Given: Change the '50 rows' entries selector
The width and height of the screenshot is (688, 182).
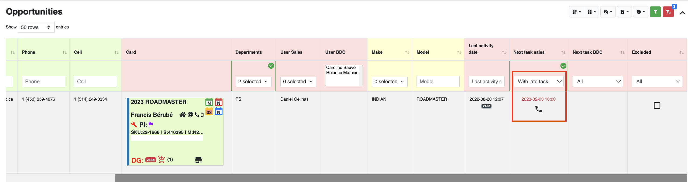Looking at the screenshot, I should pos(36,27).
